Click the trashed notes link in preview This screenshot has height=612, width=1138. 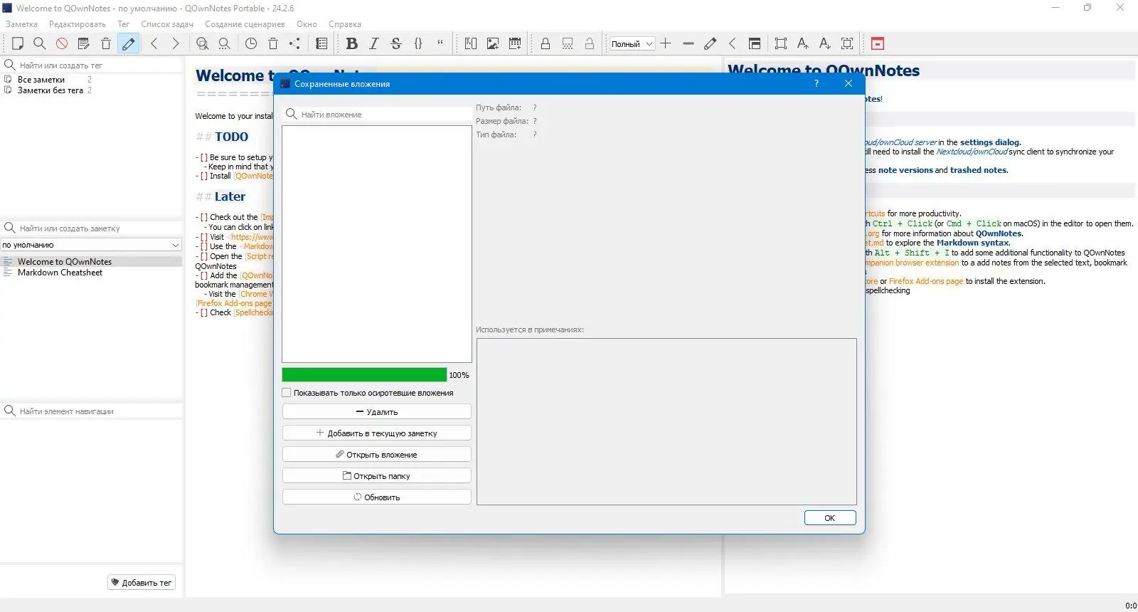tap(979, 170)
